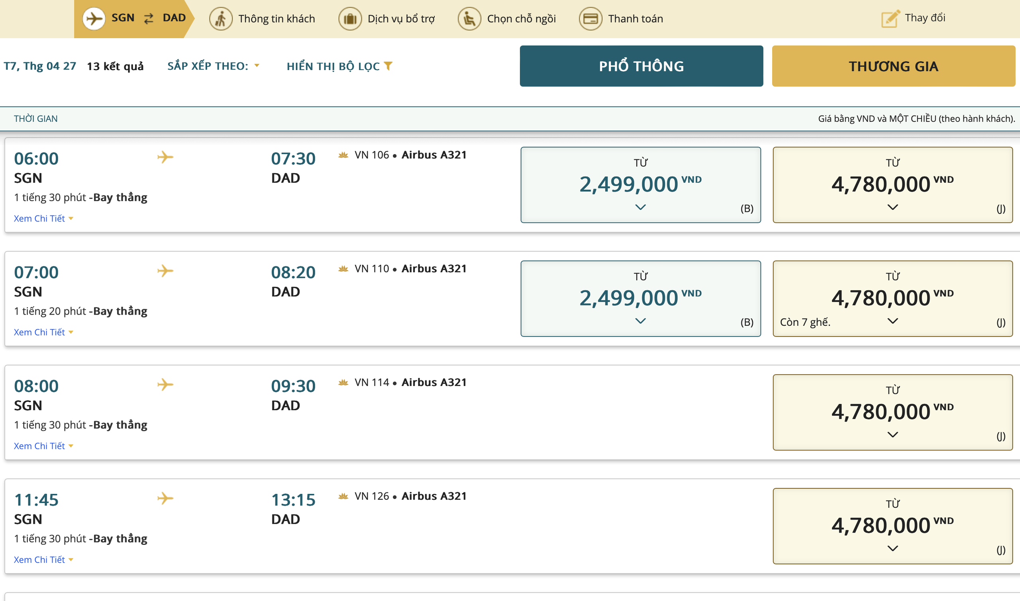Click the swap arrows icon between SGN and DAD

point(149,18)
